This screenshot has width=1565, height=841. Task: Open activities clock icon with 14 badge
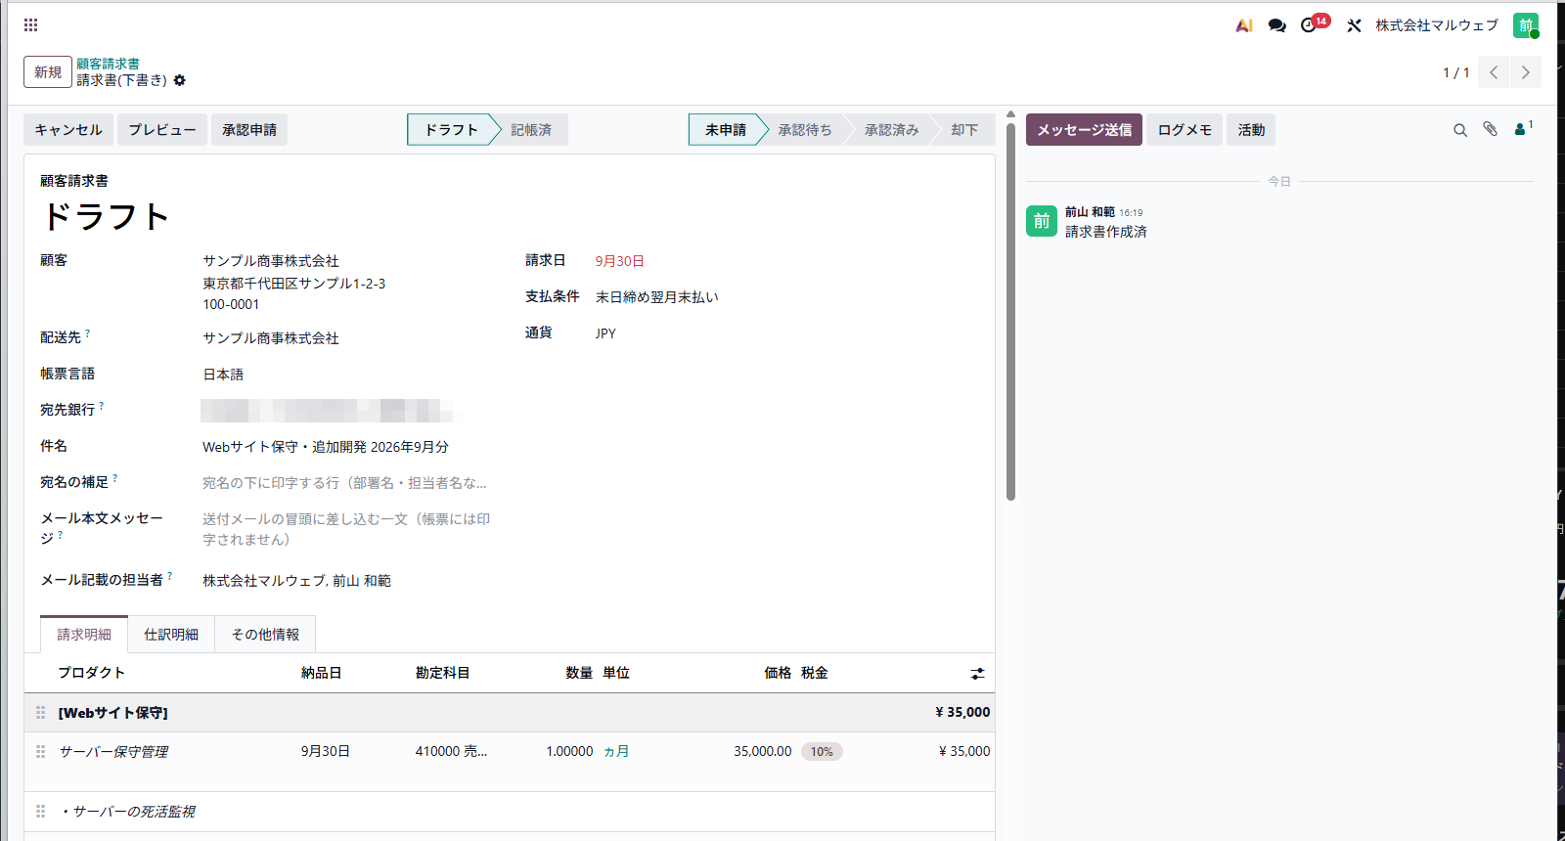click(1314, 23)
